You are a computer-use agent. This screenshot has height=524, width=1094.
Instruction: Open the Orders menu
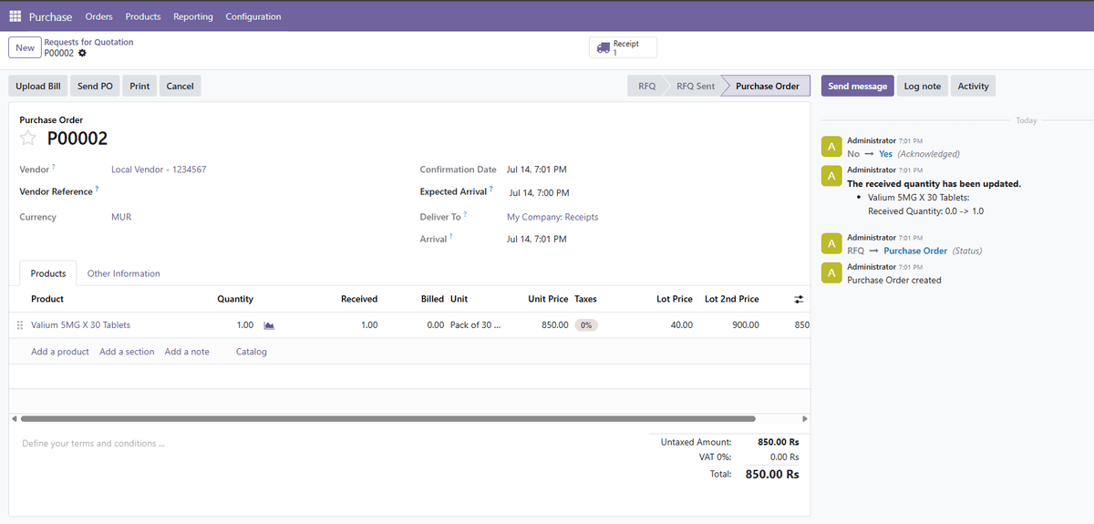(98, 16)
